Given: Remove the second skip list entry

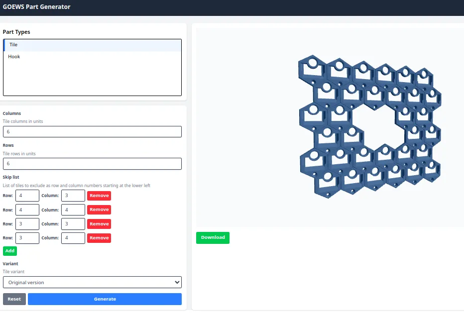Looking at the screenshot, I should [99, 210].
